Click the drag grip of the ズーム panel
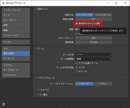Viewport: 130px width, 108px height. click(126, 49)
